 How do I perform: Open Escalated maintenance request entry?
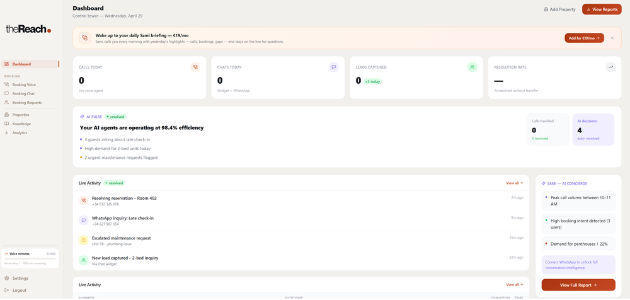pos(301,241)
